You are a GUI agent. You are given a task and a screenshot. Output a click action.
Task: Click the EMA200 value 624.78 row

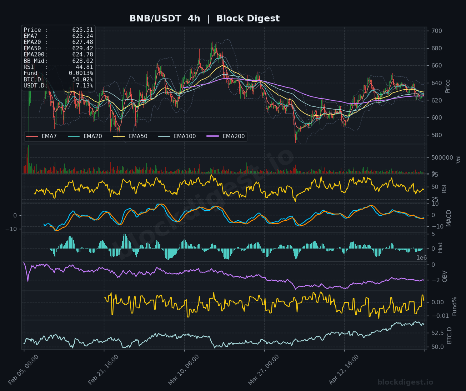[58, 55]
